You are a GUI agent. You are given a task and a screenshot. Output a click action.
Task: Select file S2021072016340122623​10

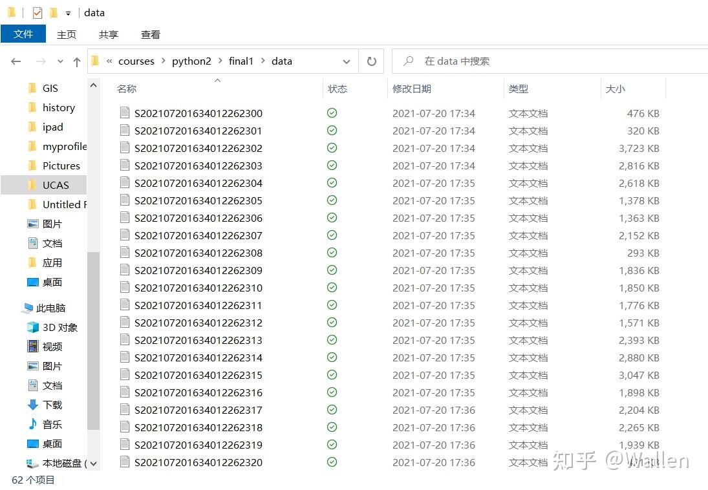click(198, 288)
